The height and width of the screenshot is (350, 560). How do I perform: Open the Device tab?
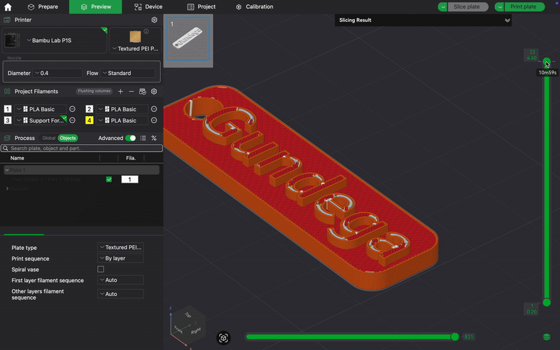pos(148,7)
